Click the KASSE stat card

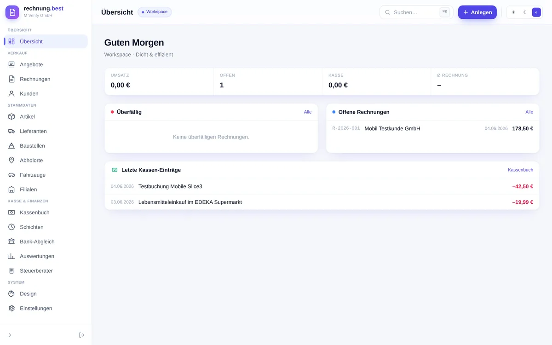pyautogui.click(x=376, y=81)
